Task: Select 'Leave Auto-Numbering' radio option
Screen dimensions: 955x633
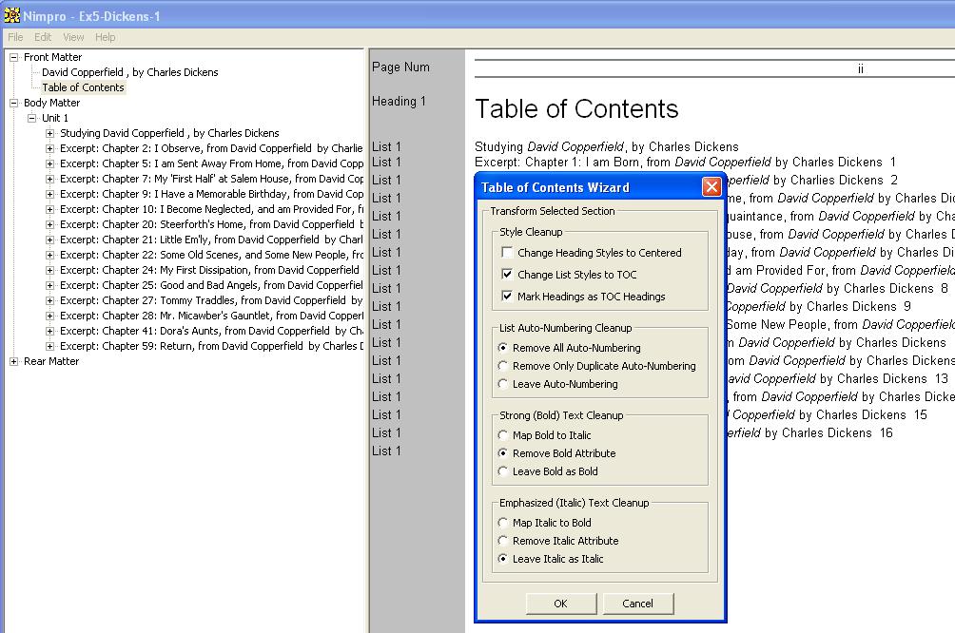Action: pyautogui.click(x=502, y=384)
